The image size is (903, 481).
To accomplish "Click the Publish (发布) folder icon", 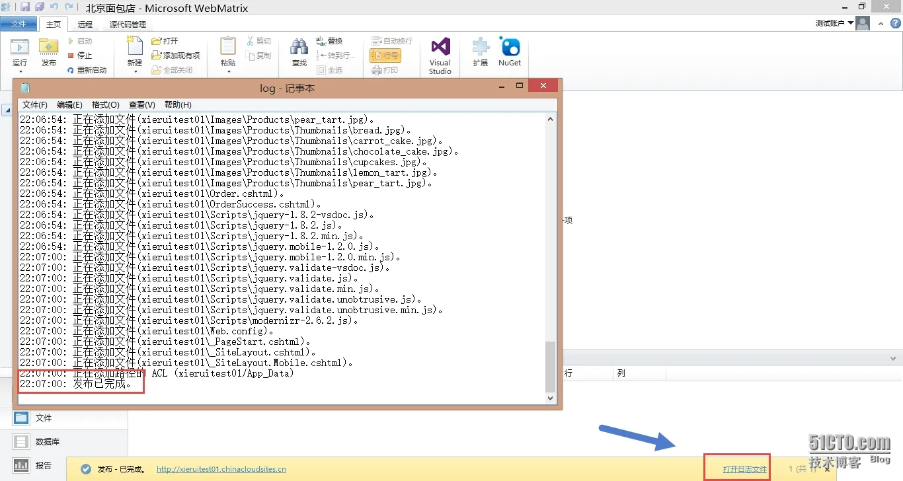I will [x=49, y=48].
